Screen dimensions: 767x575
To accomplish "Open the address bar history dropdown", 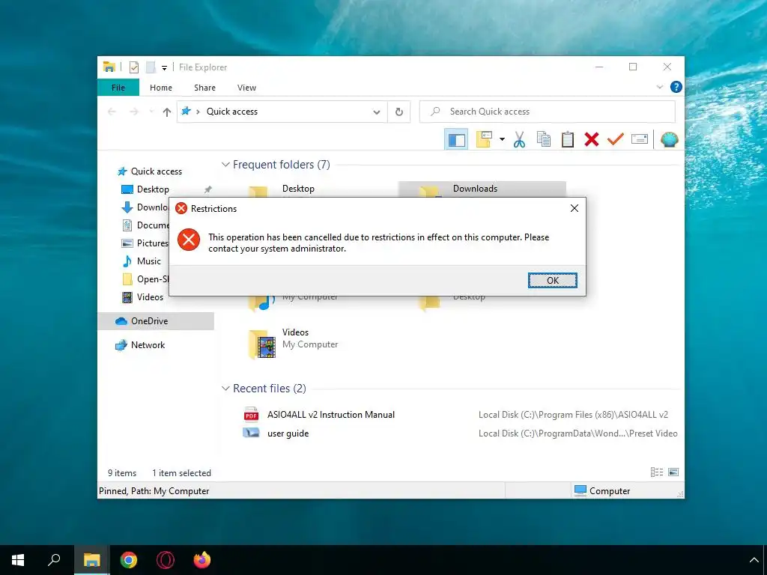I will [376, 112].
